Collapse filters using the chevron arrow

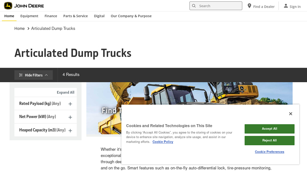(46, 75)
